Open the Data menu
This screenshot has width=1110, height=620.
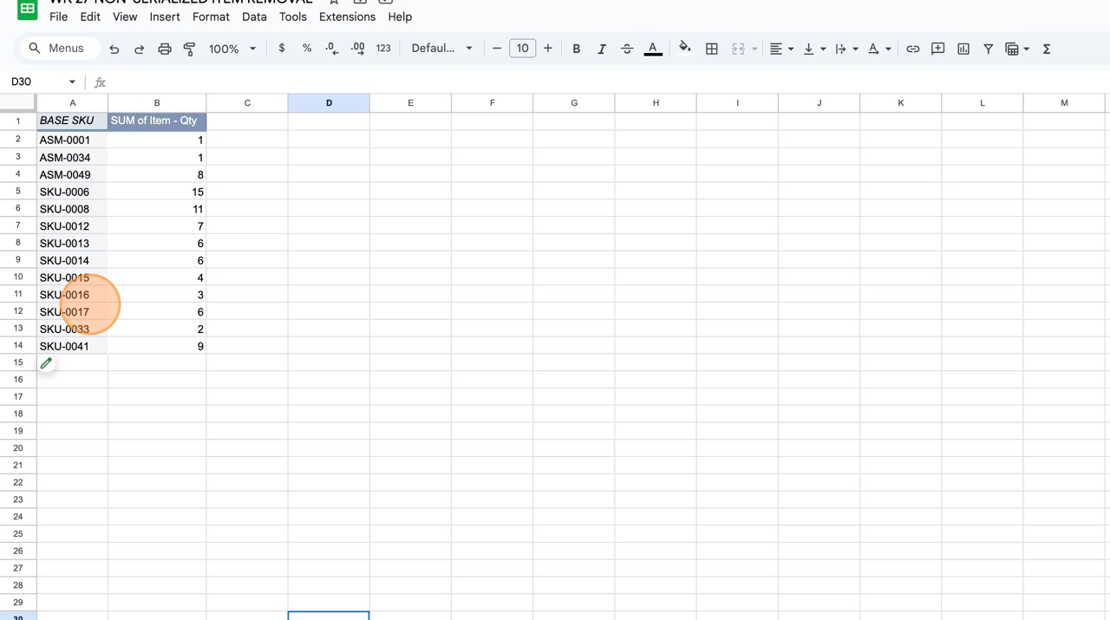click(254, 16)
